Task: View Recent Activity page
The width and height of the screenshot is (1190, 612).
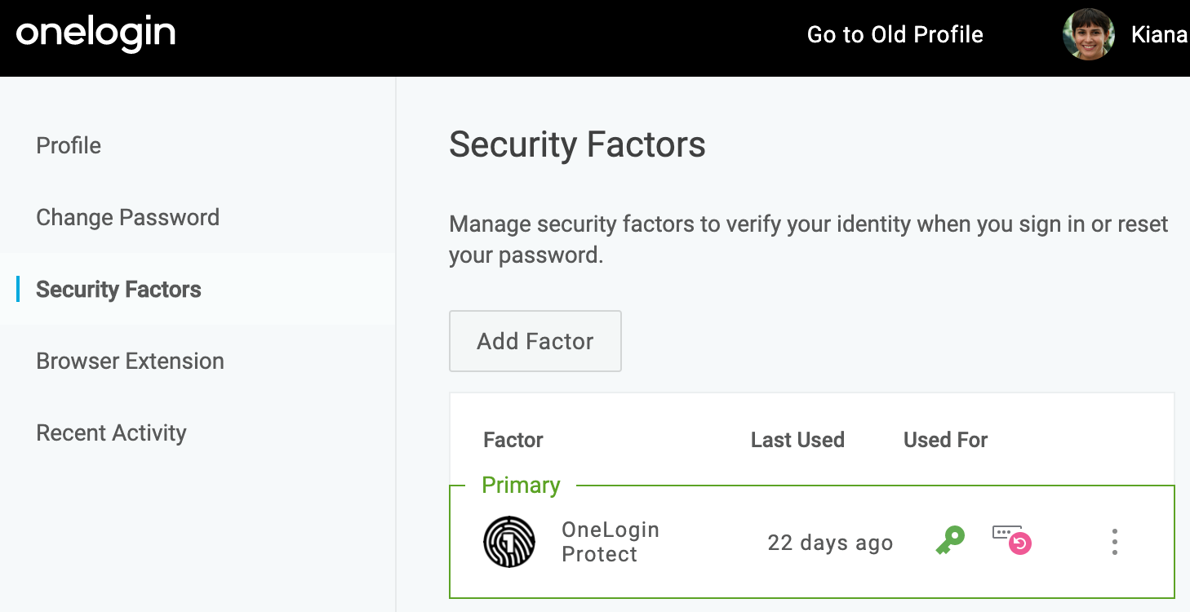Action: coord(111,432)
